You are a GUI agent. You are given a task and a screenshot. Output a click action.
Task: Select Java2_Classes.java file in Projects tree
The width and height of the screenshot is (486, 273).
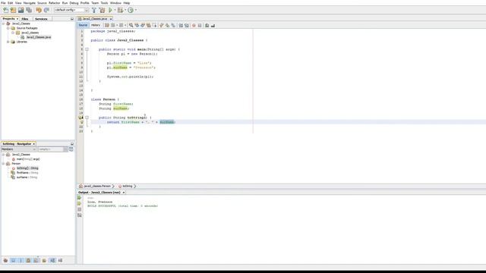click(39, 37)
